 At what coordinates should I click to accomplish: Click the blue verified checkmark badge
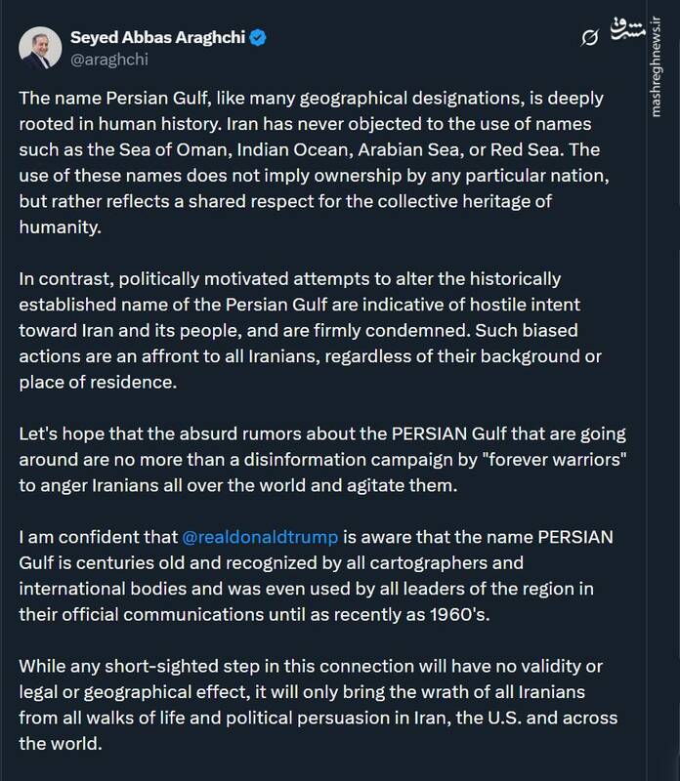[x=259, y=38]
